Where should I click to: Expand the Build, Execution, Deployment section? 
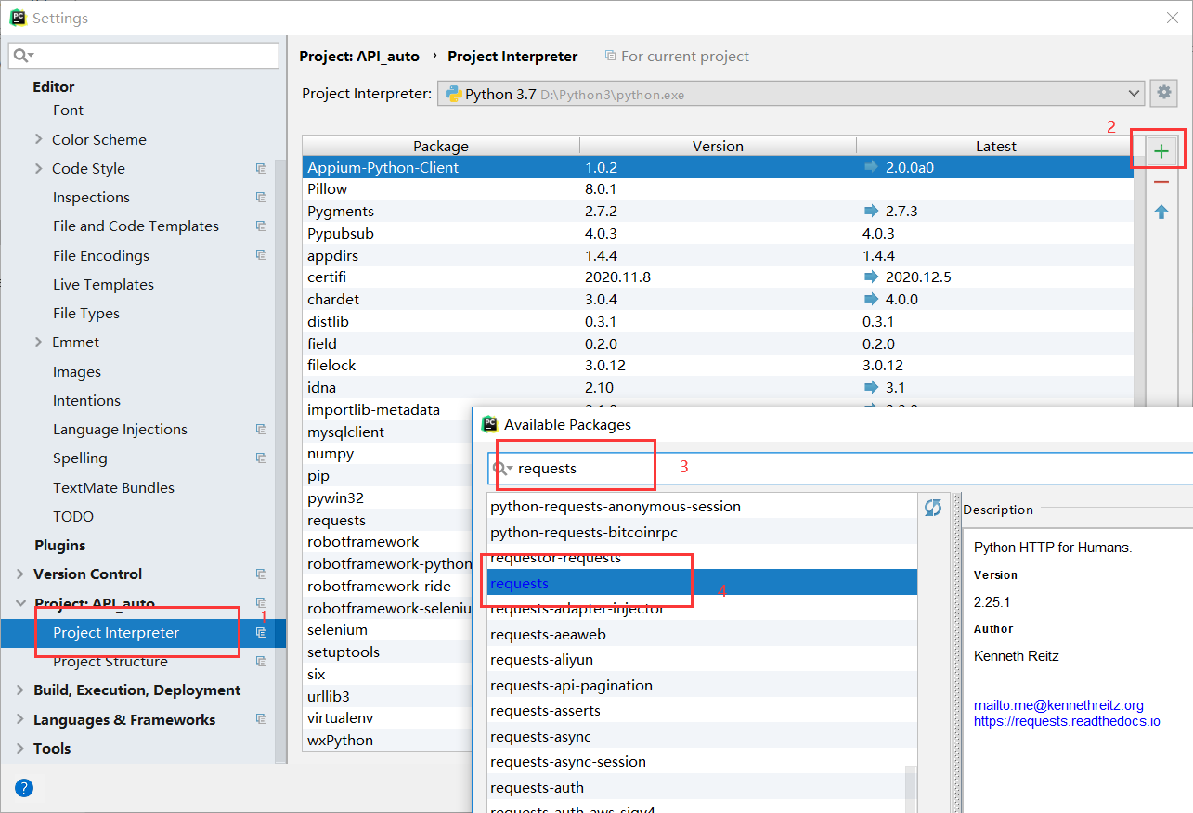(x=20, y=690)
